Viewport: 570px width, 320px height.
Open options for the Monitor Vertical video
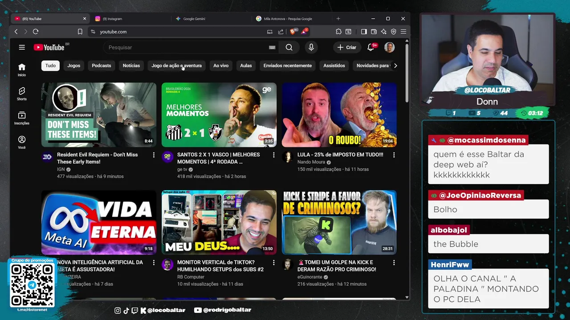coord(274,263)
